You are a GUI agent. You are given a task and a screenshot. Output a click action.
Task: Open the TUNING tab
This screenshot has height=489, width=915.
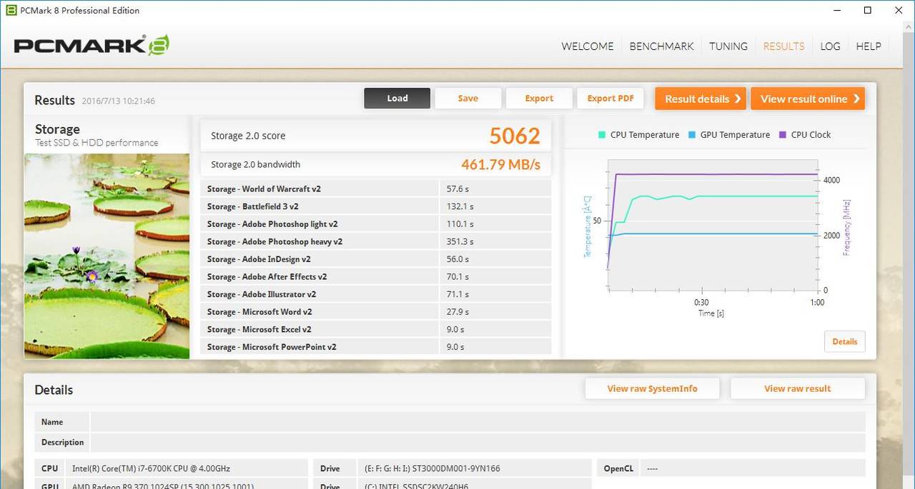pos(728,46)
